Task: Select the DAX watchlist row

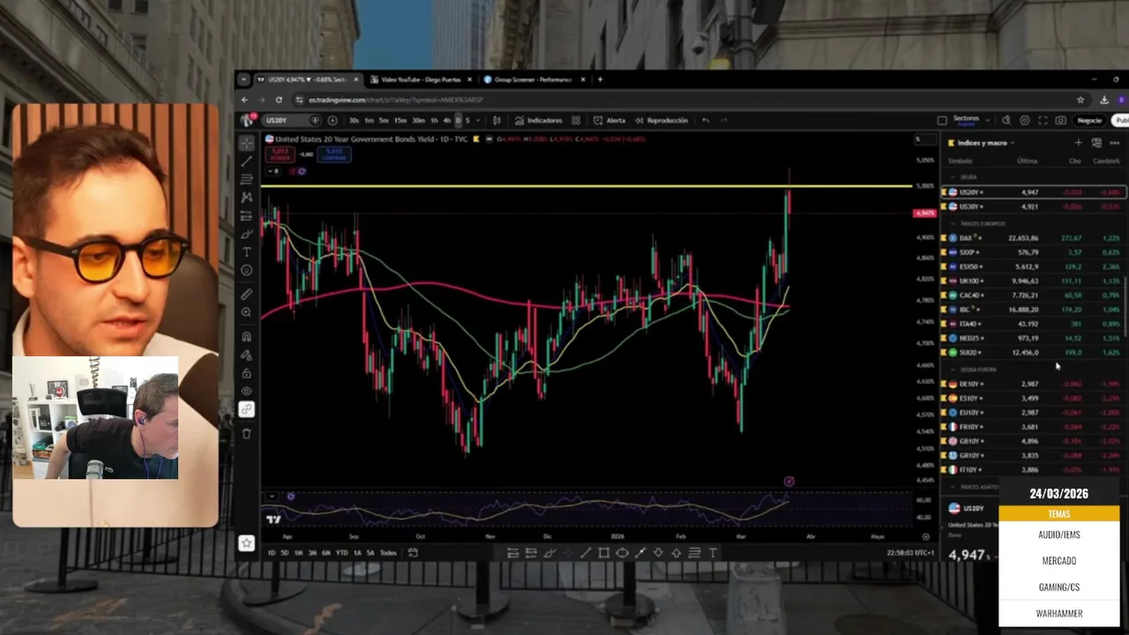Action: coord(1035,238)
